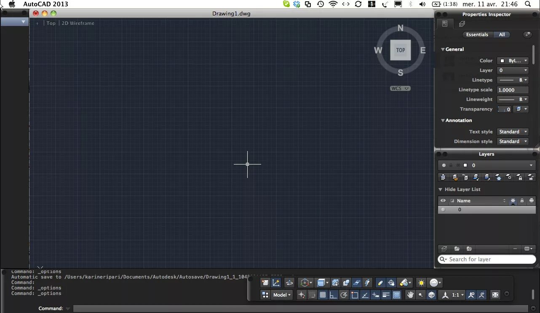Click the eyedropper Match Properties button

527,34
